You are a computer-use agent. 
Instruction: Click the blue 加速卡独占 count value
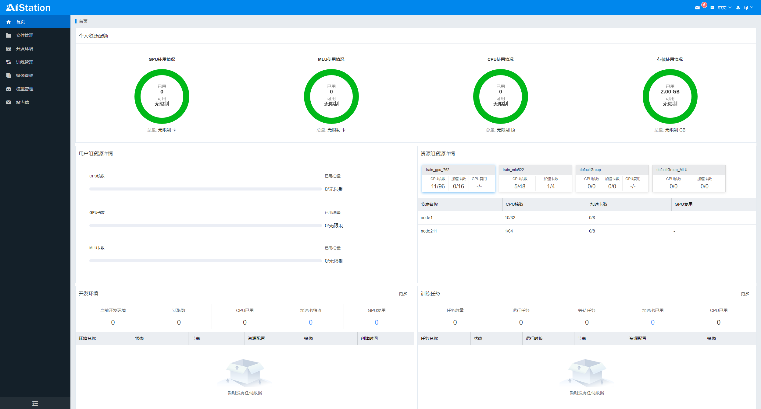click(310, 322)
